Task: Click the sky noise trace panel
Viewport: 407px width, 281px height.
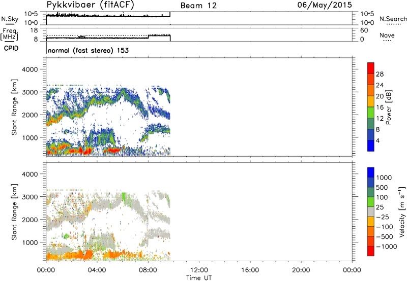Action: tap(199, 18)
